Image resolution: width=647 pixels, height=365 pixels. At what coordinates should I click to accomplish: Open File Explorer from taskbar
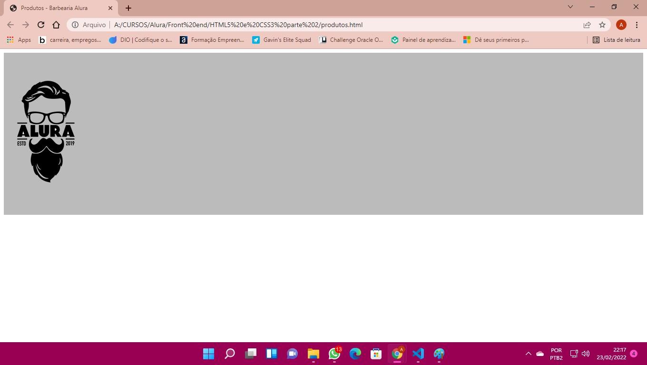313,354
